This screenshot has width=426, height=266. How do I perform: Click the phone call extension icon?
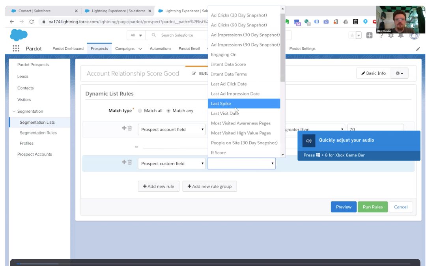coord(307,22)
